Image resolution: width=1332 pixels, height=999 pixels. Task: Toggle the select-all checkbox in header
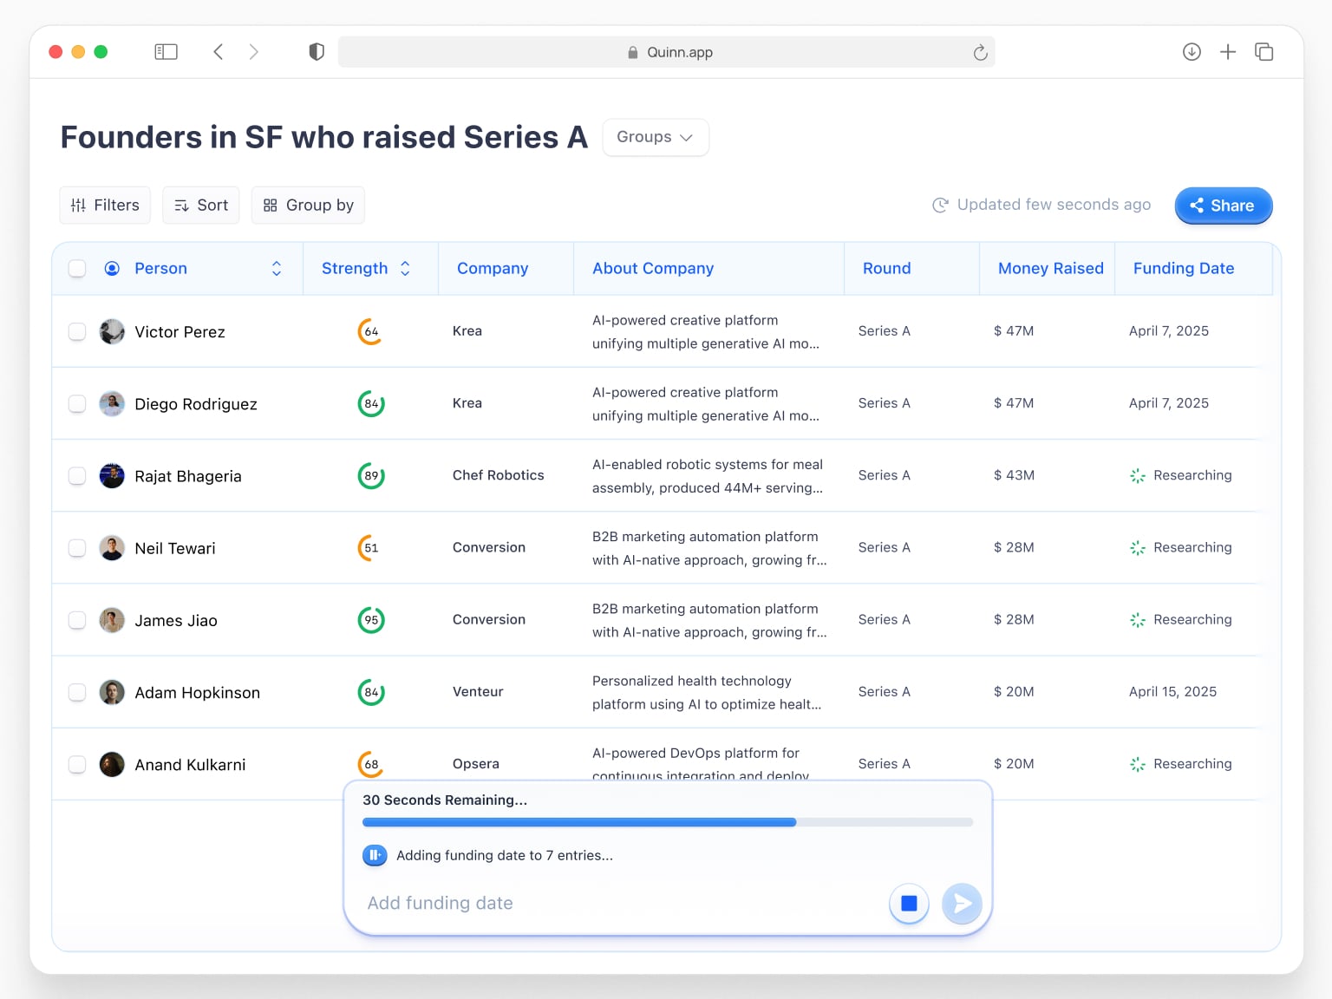coord(77,269)
